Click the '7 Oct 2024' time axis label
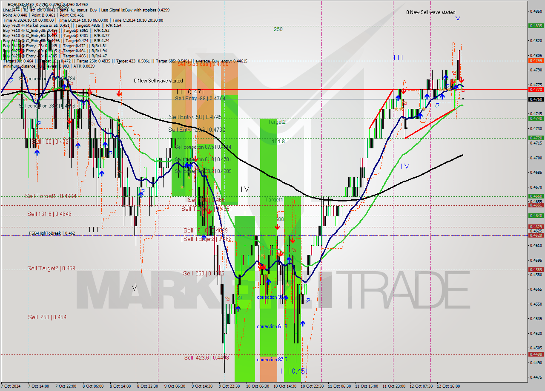545x391 pixels. click(11, 386)
